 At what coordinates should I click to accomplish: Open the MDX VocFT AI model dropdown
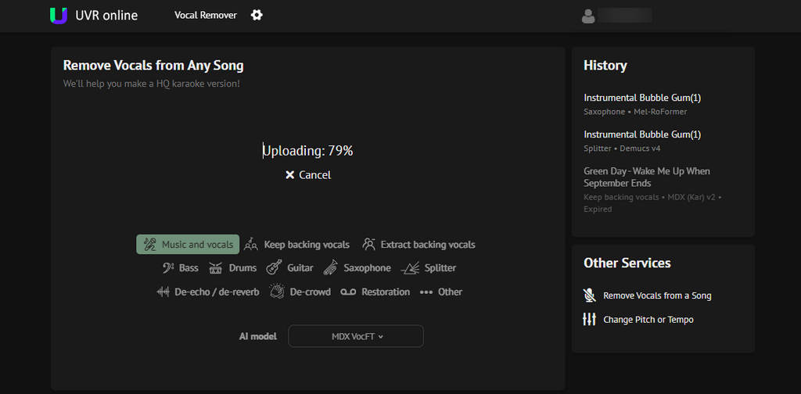[x=356, y=336]
